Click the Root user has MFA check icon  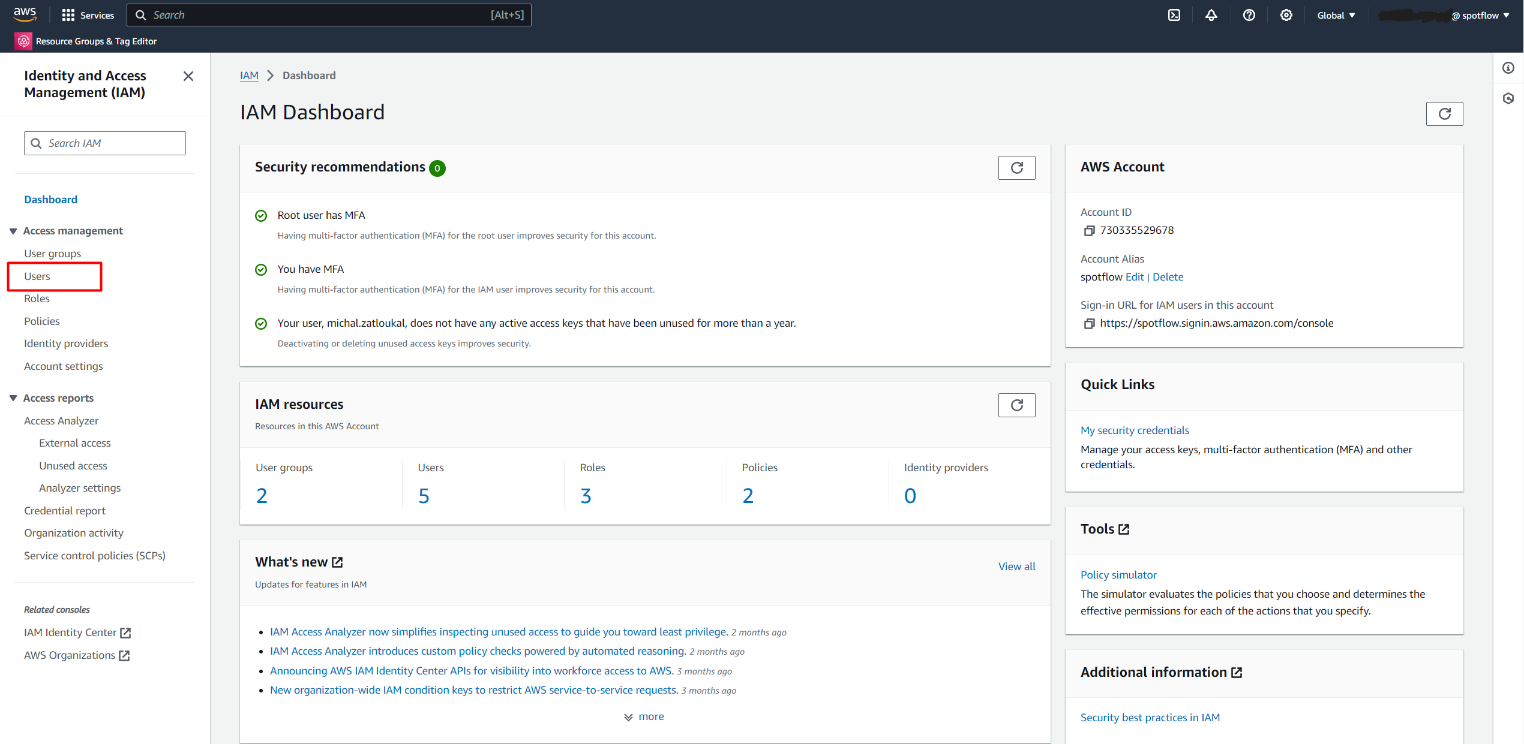pyautogui.click(x=261, y=216)
